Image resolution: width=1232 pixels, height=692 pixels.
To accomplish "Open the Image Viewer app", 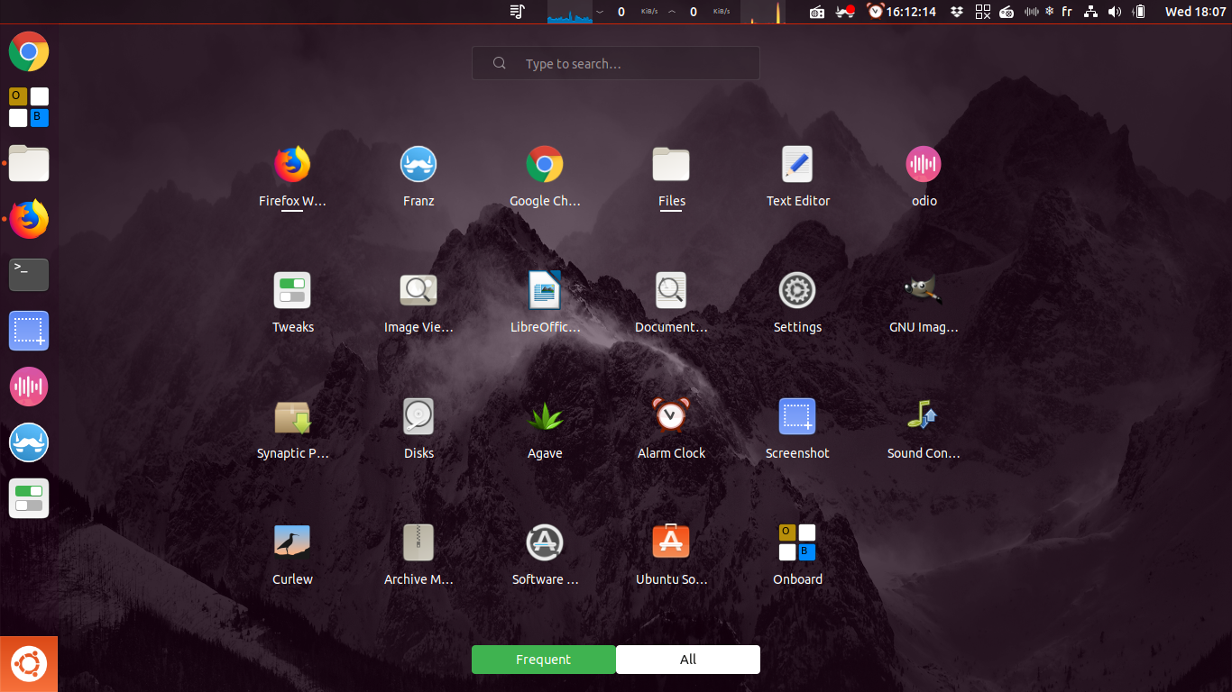I will [418, 303].
